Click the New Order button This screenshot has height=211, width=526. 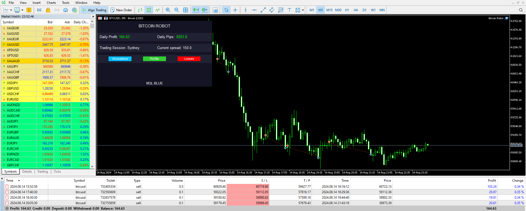[x=121, y=10]
